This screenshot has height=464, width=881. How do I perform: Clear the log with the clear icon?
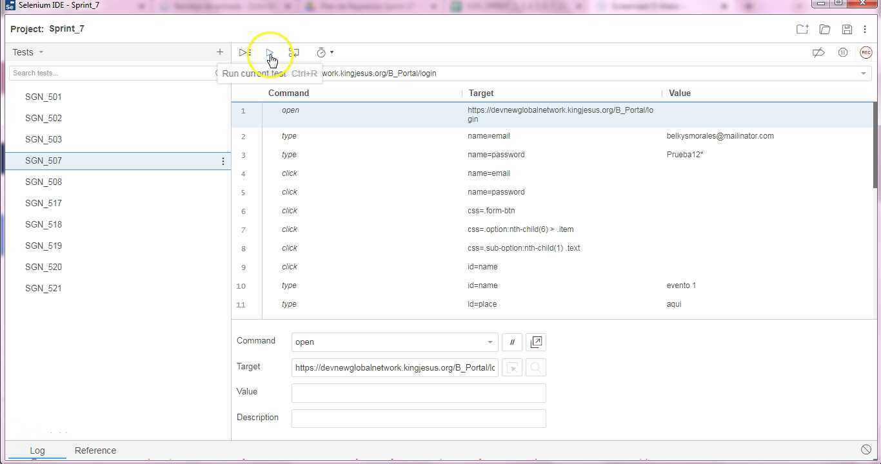pos(866,450)
